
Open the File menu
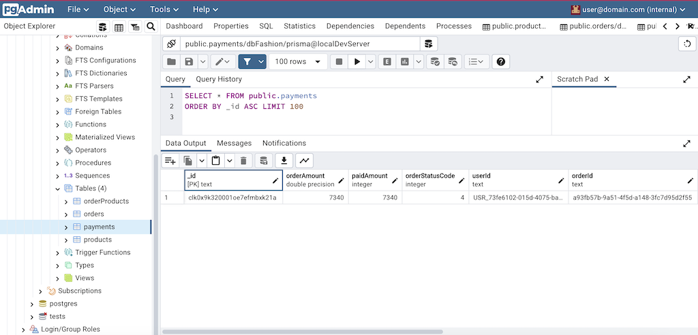point(78,10)
